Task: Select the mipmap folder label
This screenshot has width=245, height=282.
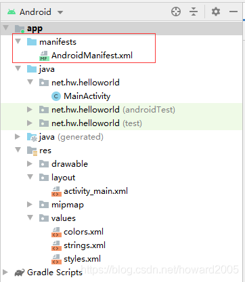Action: pyautogui.click(x=68, y=205)
